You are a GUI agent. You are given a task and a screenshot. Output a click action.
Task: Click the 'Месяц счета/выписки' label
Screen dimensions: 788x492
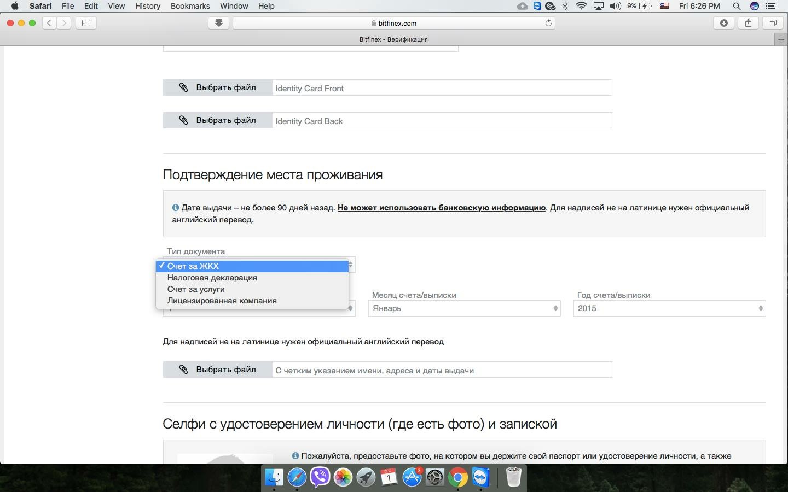[414, 295]
